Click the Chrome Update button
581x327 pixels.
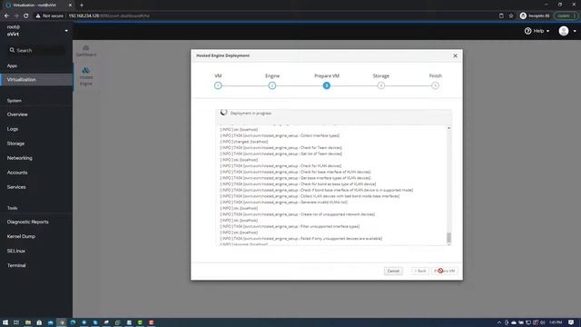pyautogui.click(x=566, y=16)
